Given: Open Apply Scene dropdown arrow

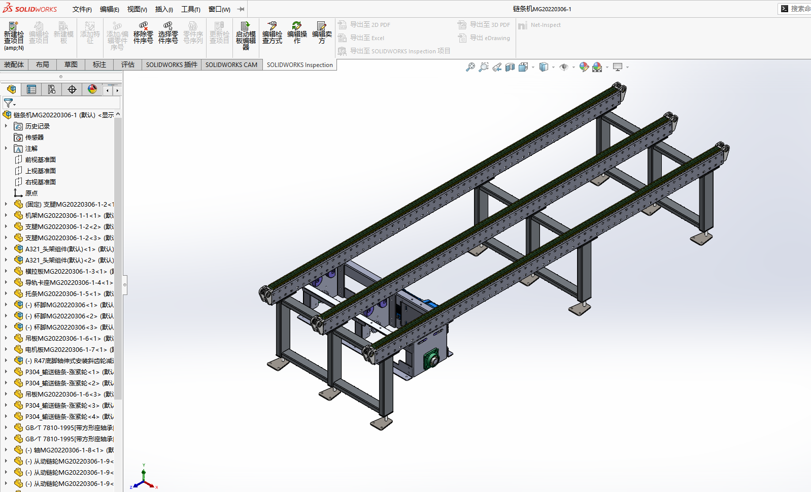Looking at the screenshot, I should (x=607, y=67).
